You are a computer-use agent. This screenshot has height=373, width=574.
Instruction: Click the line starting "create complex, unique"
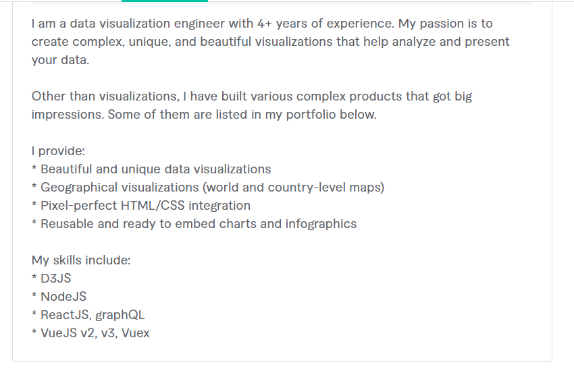(270, 42)
